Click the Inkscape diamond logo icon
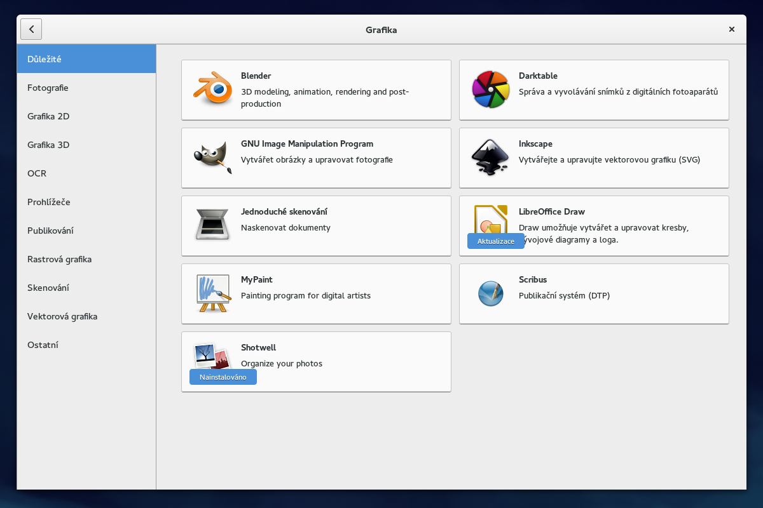The height and width of the screenshot is (508, 763). 490,157
